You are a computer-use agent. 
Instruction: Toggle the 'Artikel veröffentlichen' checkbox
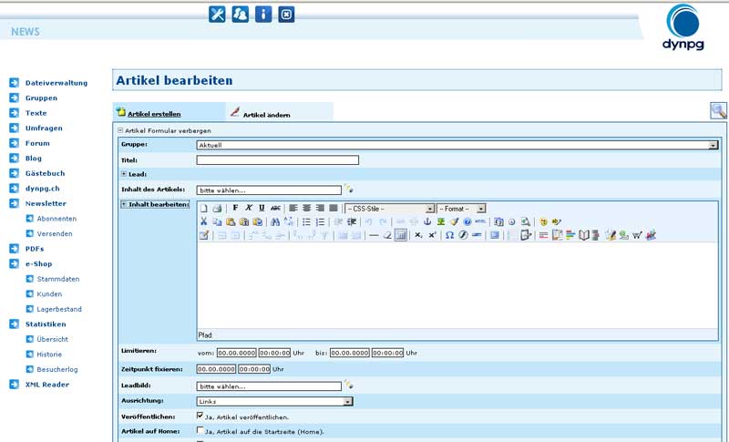coord(200,416)
